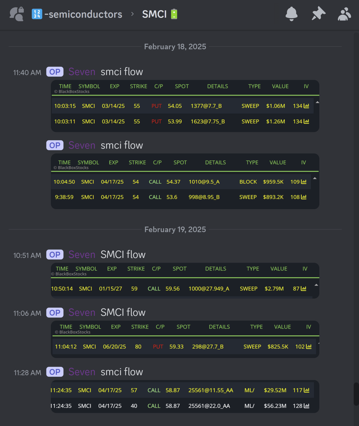Open IV chart icon for 10:04:50 BLOCK row
Screen dimensions: 359x426
pyautogui.click(x=304, y=182)
